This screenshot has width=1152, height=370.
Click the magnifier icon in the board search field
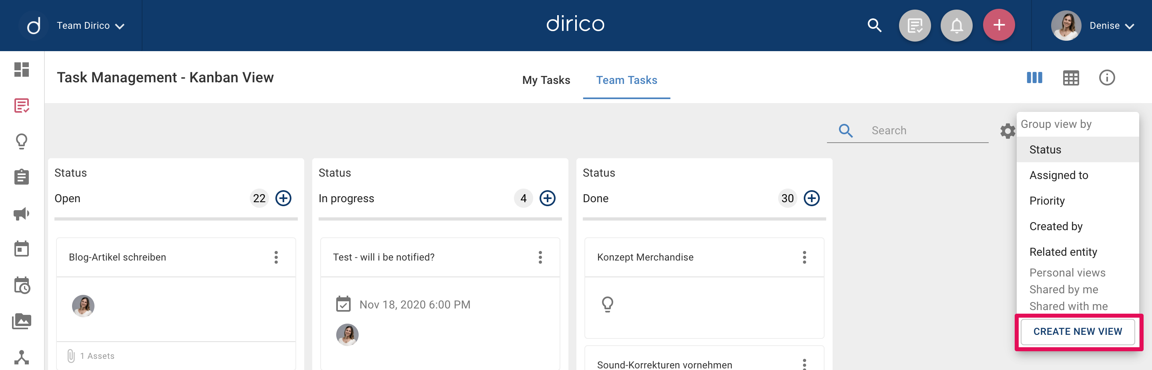846,130
